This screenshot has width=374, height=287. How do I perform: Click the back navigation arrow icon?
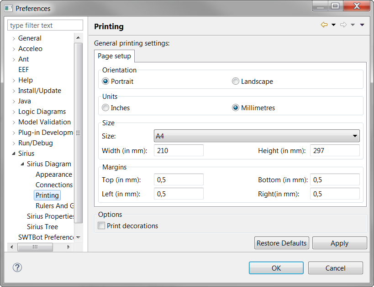point(324,25)
